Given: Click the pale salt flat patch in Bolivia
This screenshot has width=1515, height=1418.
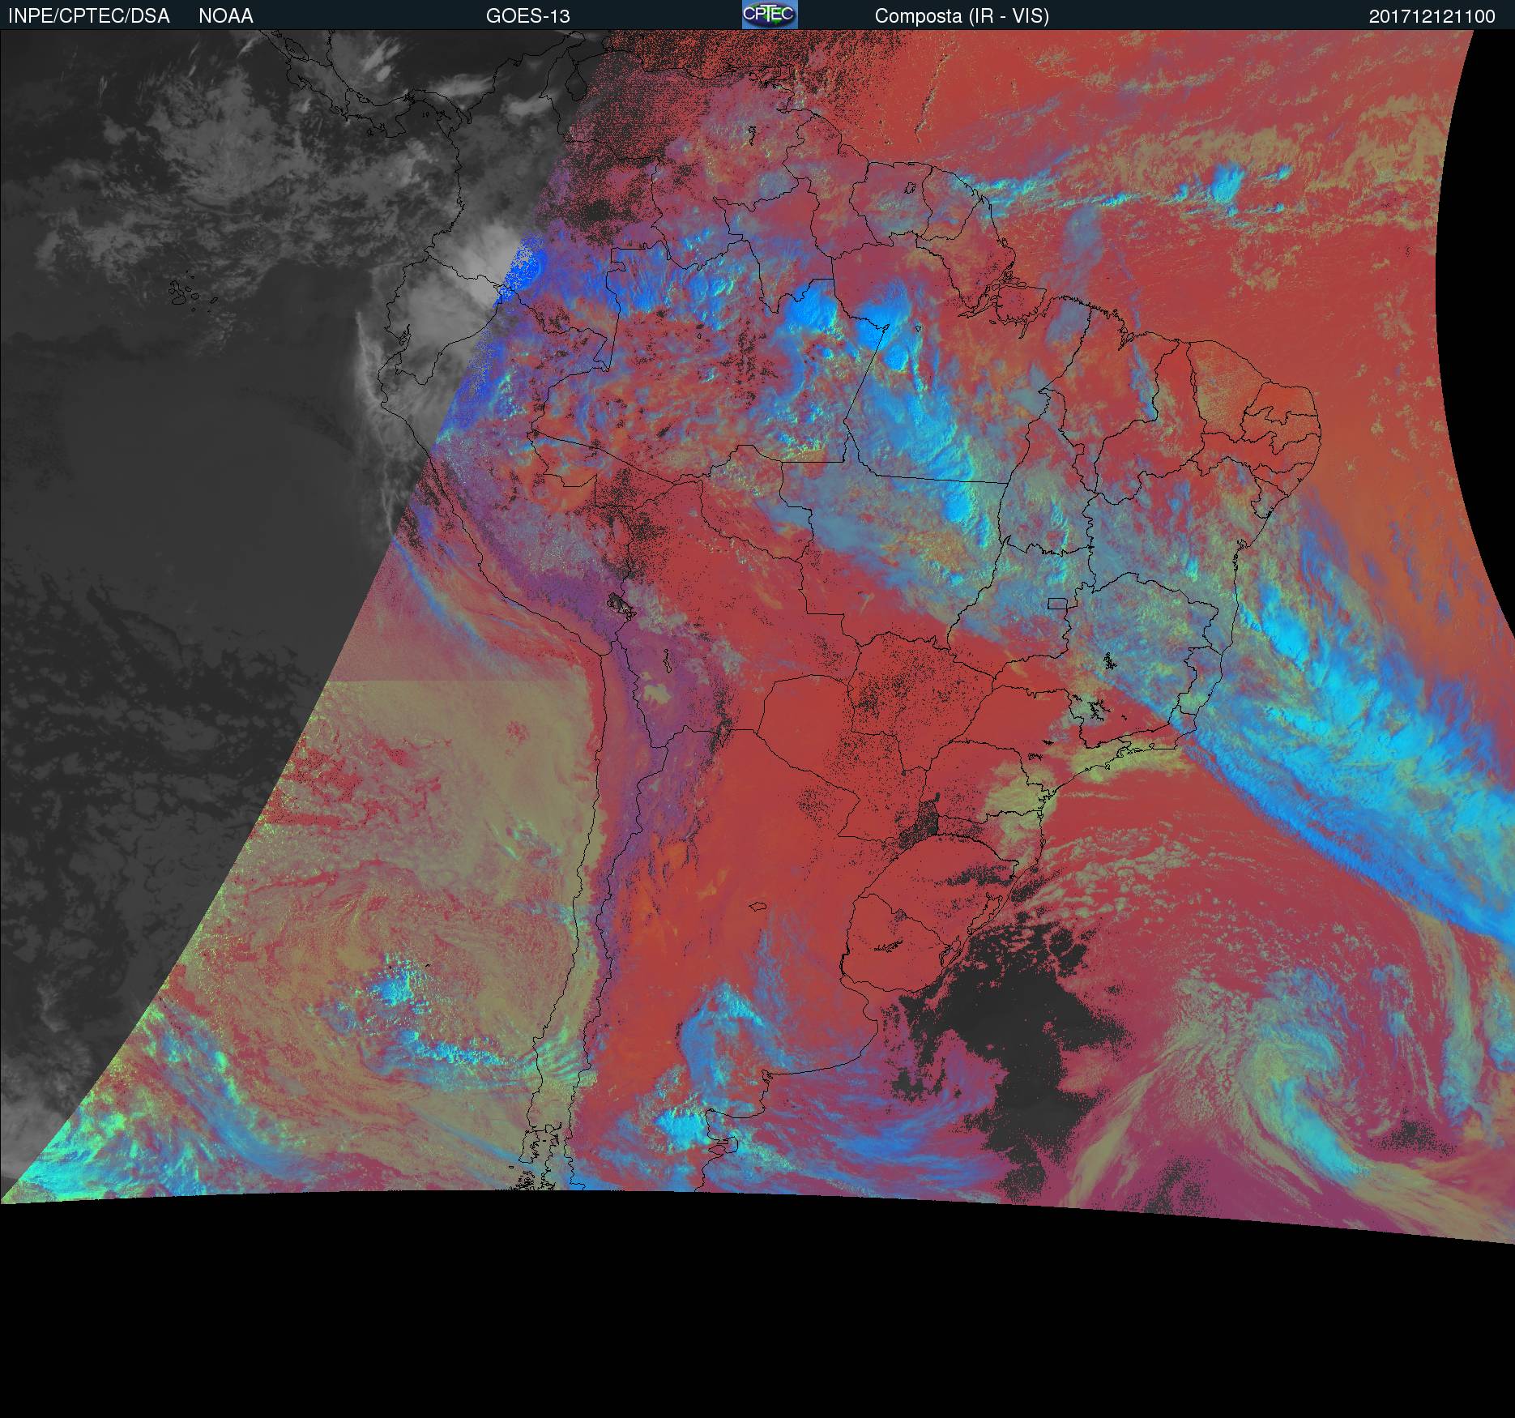Looking at the screenshot, I should click(655, 693).
